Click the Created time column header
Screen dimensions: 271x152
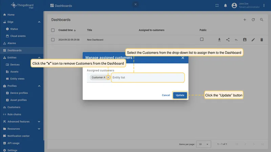65,30
